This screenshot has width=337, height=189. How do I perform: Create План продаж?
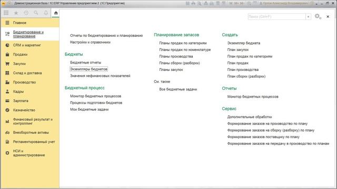(238, 63)
